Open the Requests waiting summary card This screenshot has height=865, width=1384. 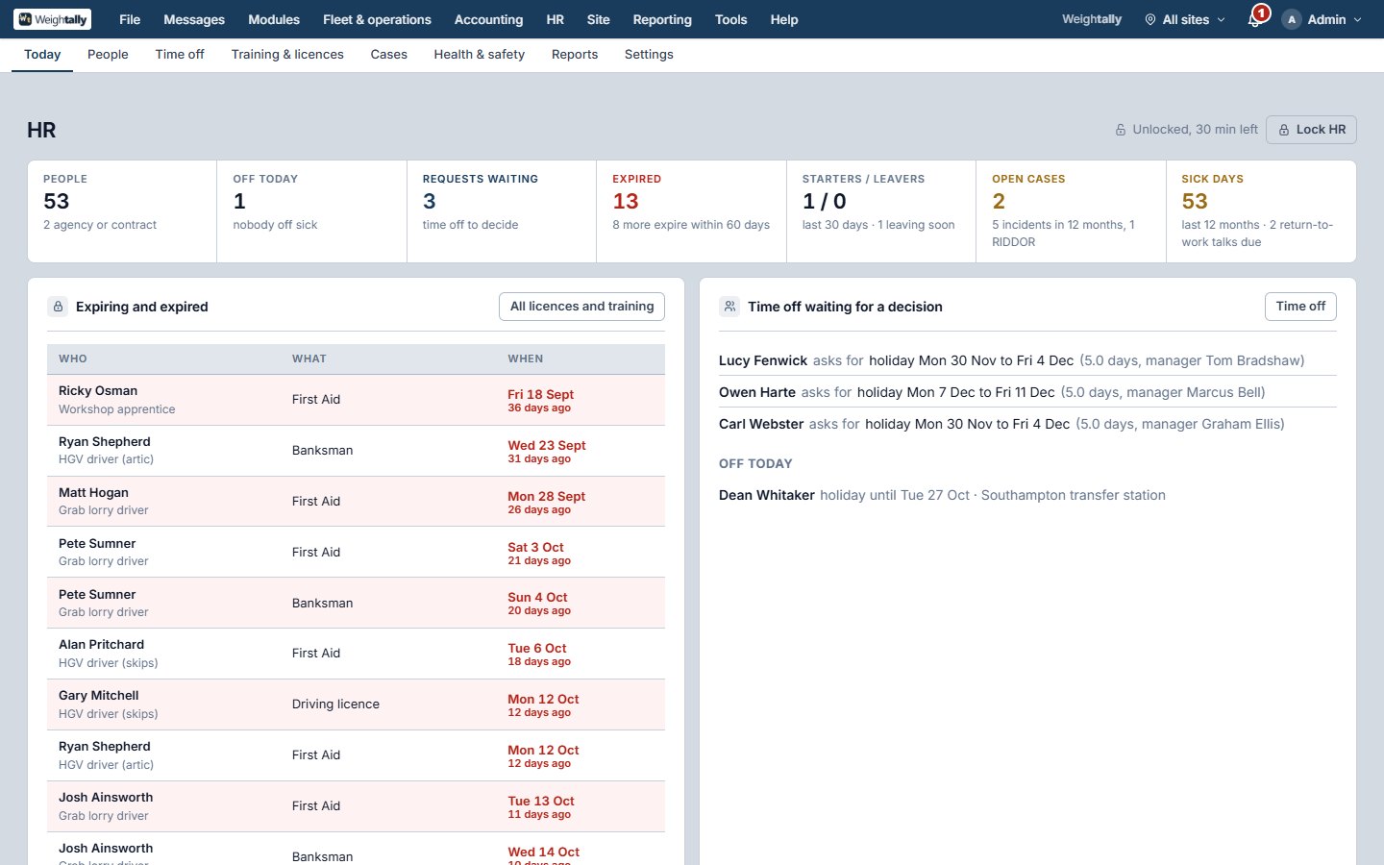point(502,211)
